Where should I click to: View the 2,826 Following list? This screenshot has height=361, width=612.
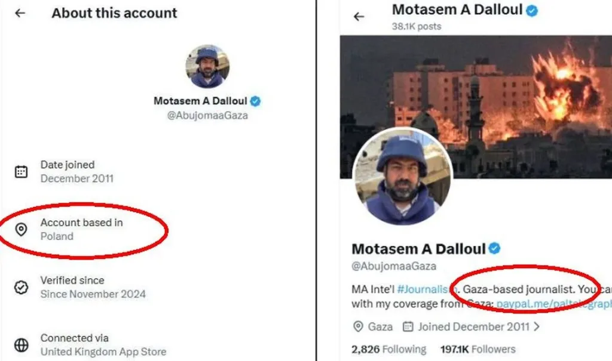[388, 349]
